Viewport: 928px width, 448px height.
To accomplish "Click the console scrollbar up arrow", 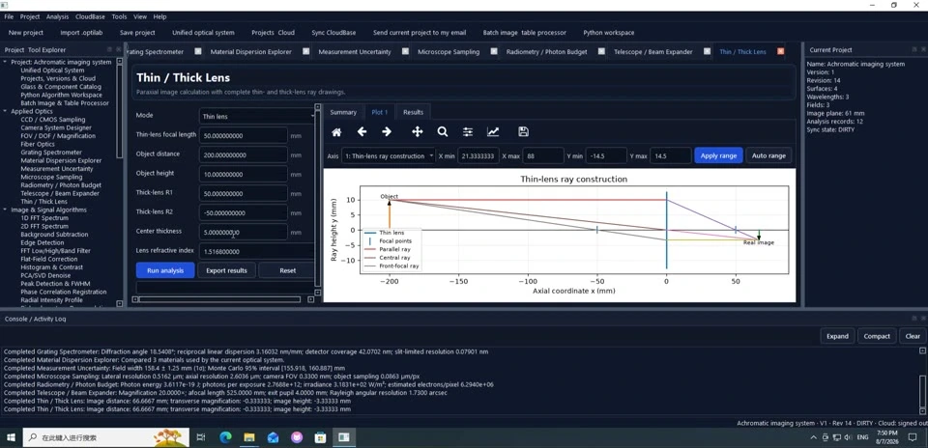I will 922,350.
